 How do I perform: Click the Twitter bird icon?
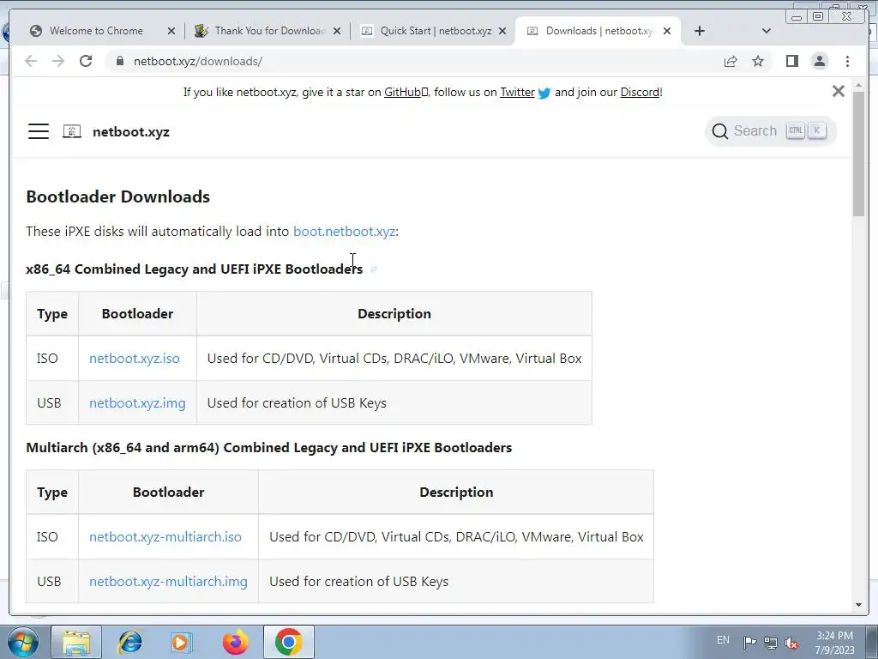click(544, 93)
